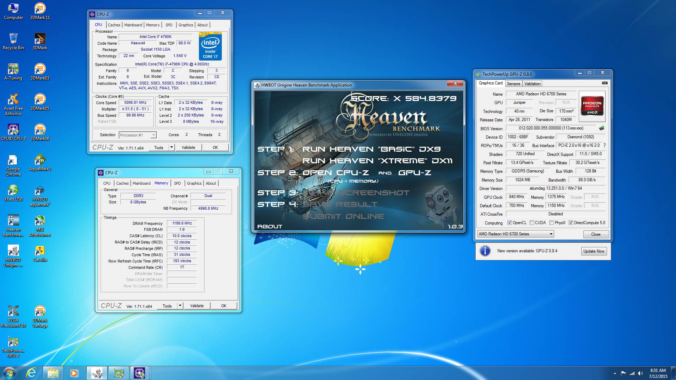Click the GPU-Z link in Heaven app
The width and height of the screenshot is (676, 380).
pyautogui.click(x=414, y=173)
